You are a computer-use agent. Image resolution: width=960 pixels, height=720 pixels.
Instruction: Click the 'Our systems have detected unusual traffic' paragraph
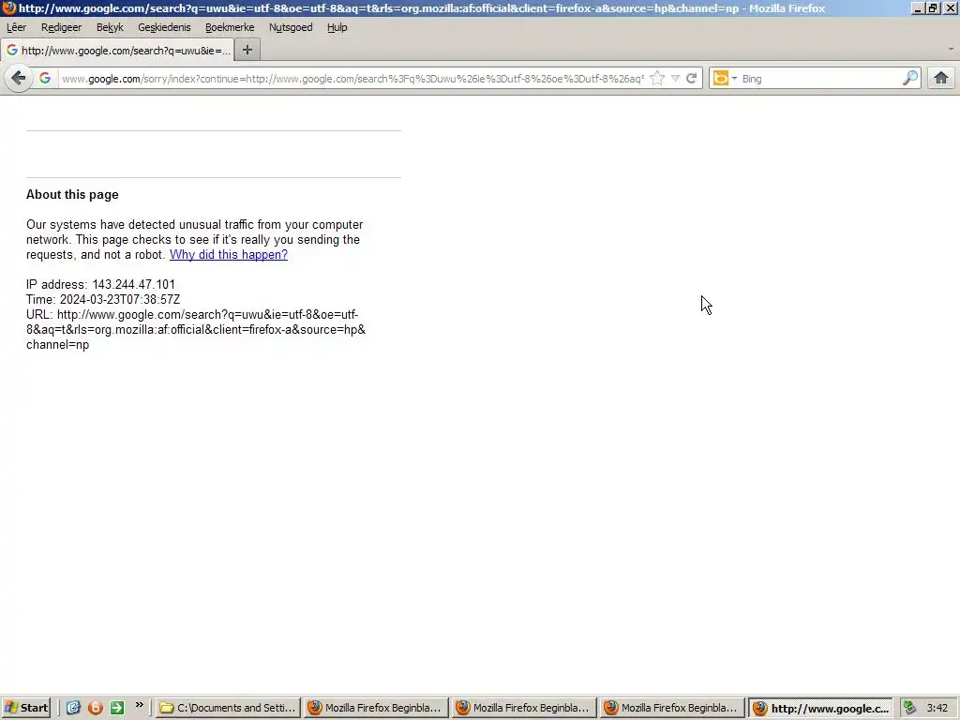point(195,239)
